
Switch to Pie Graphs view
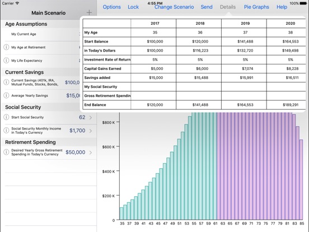point(256,7)
